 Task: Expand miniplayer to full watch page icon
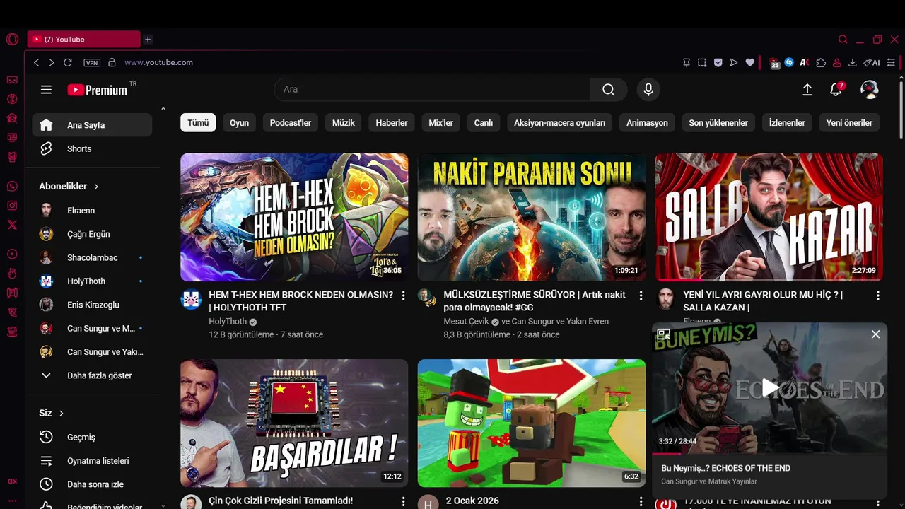pyautogui.click(x=663, y=334)
